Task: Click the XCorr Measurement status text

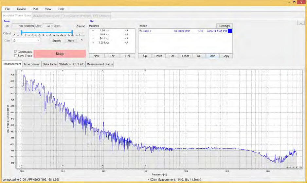Action: coord(174,179)
